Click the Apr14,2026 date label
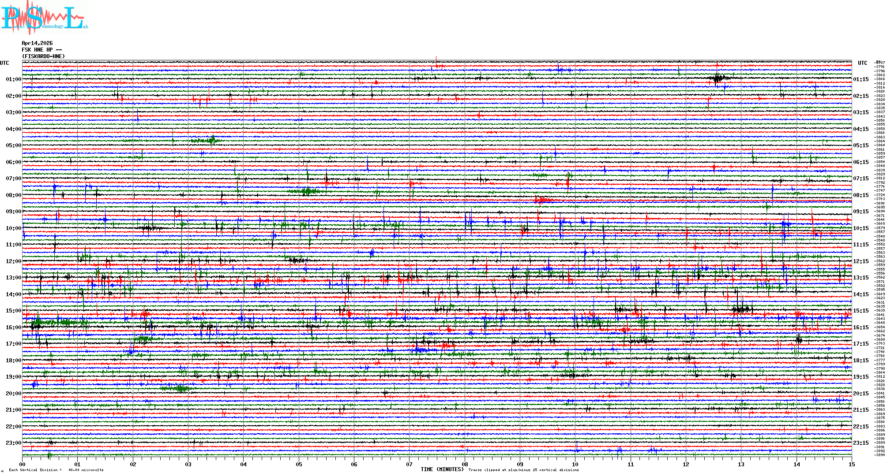This screenshot has width=887, height=476. point(37,43)
